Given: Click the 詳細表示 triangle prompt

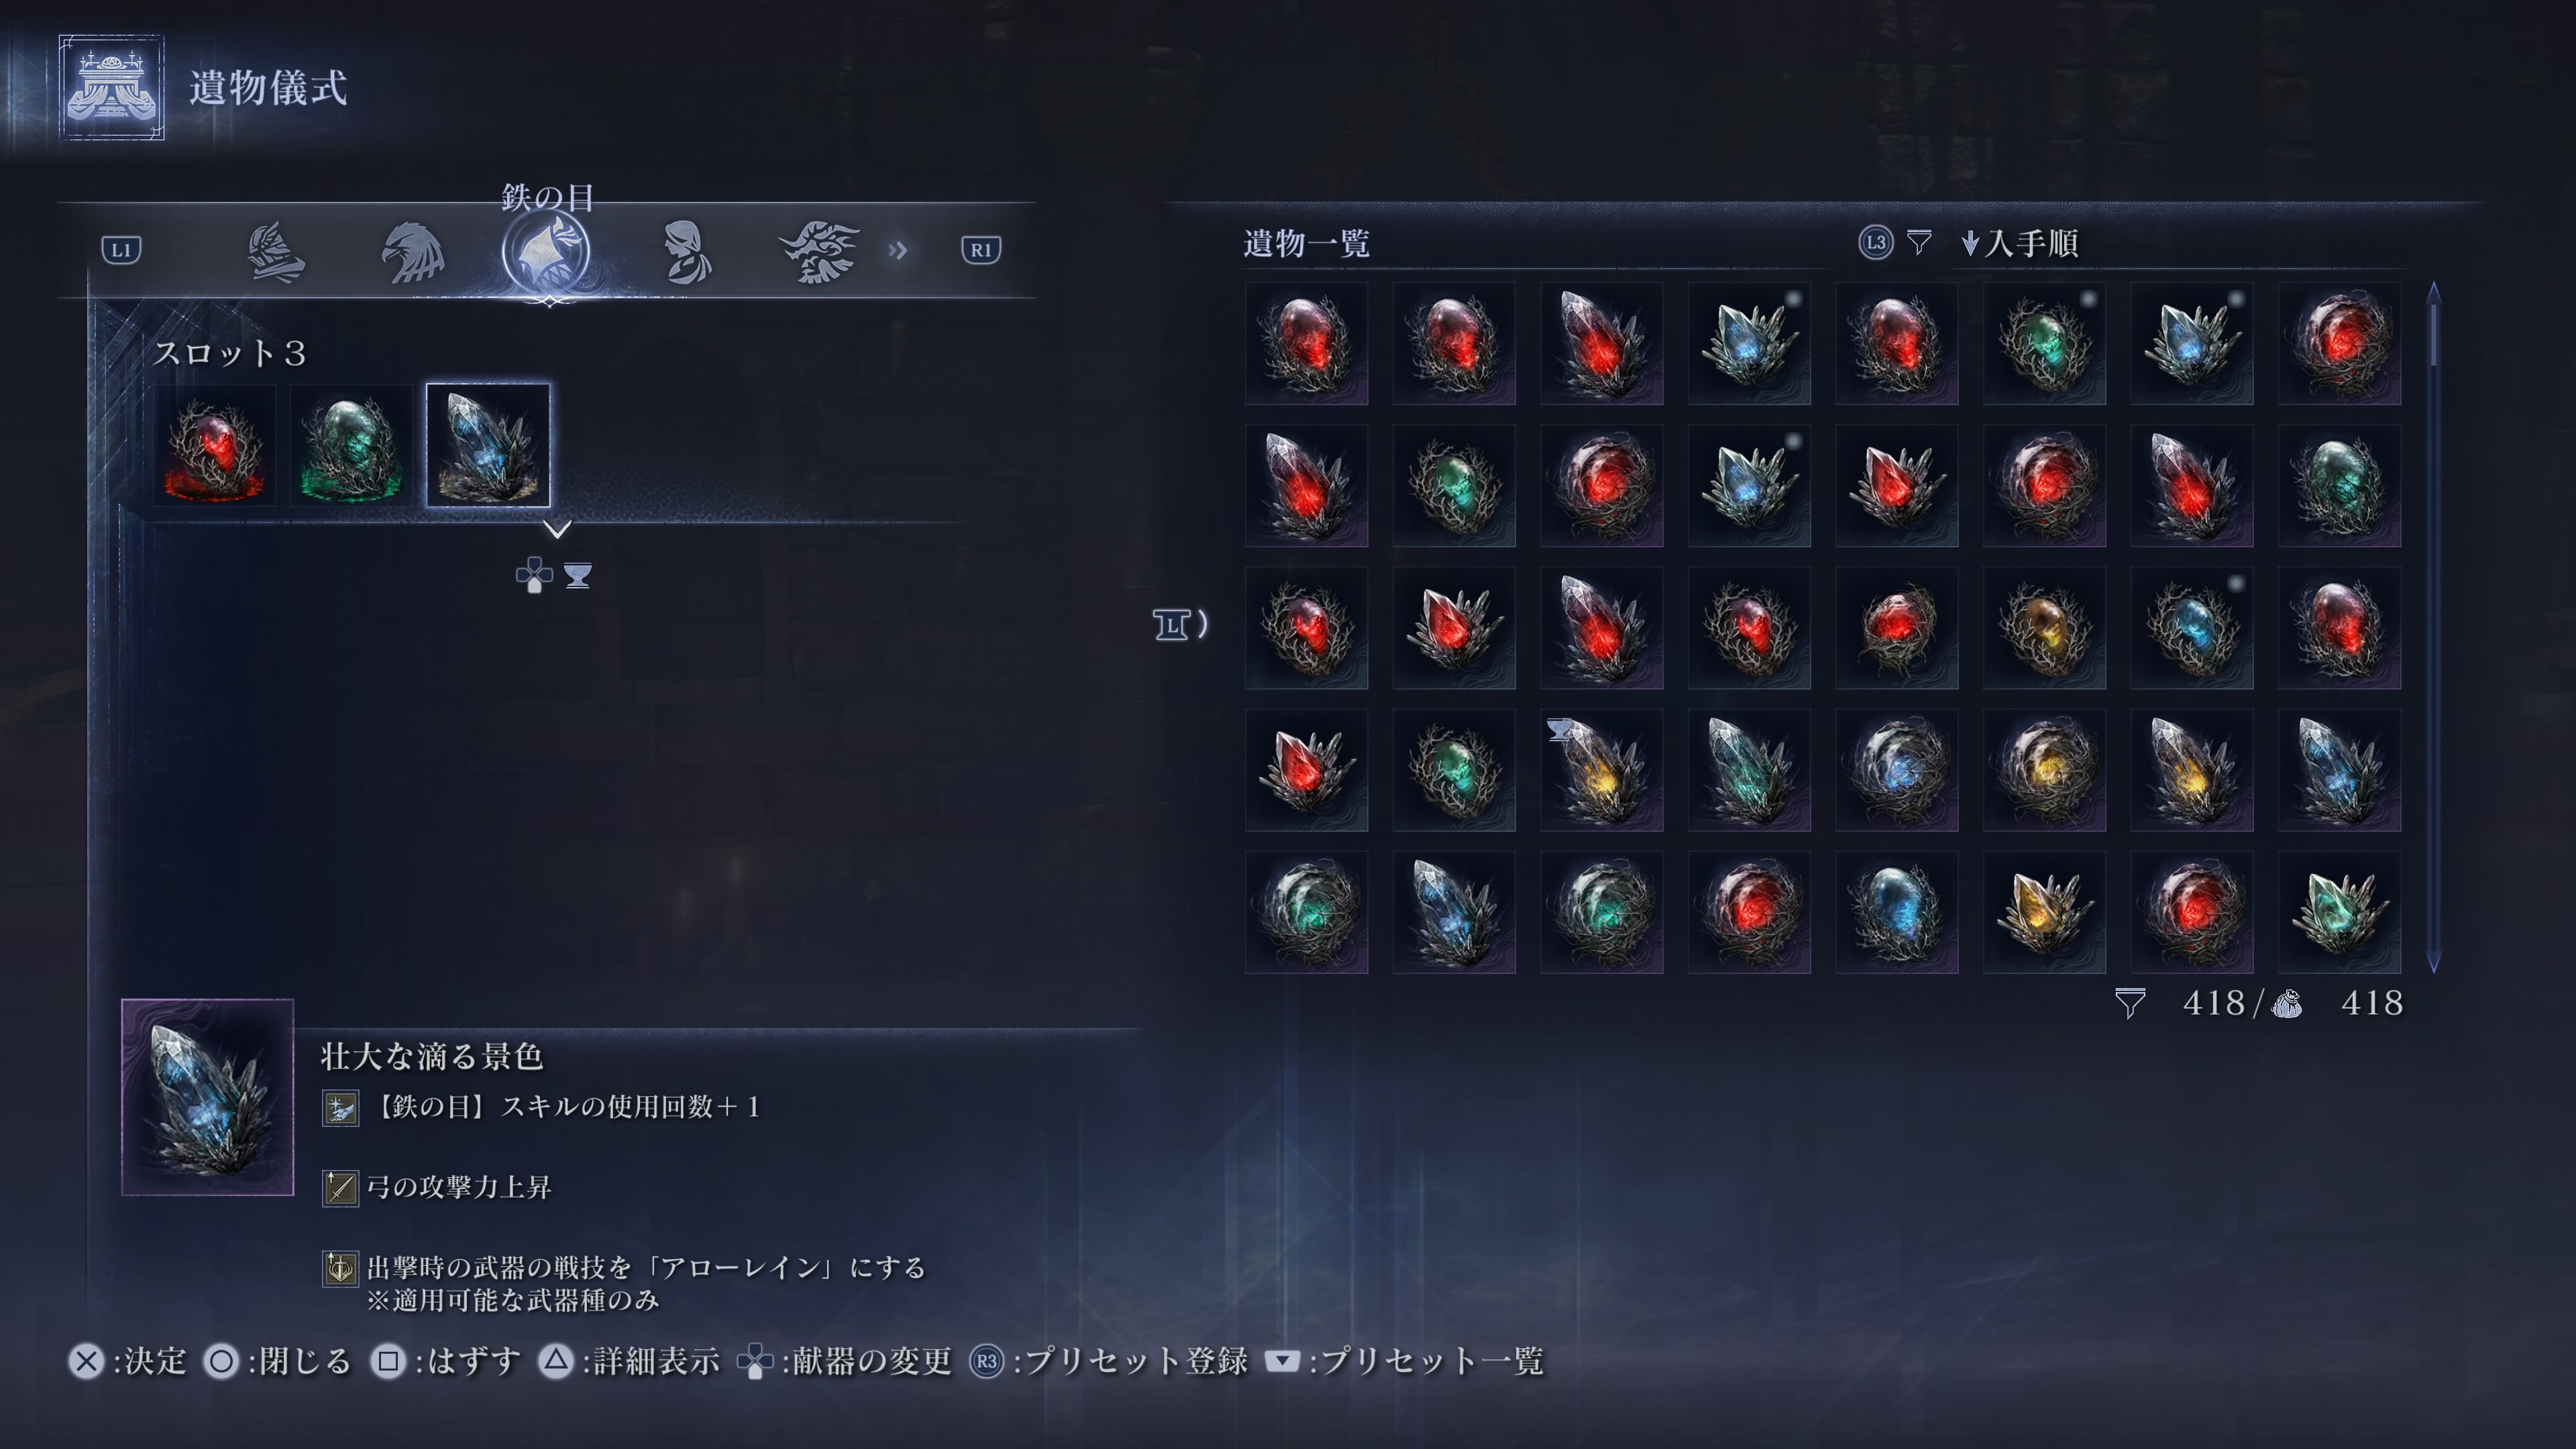Looking at the screenshot, I should click(x=628, y=1361).
